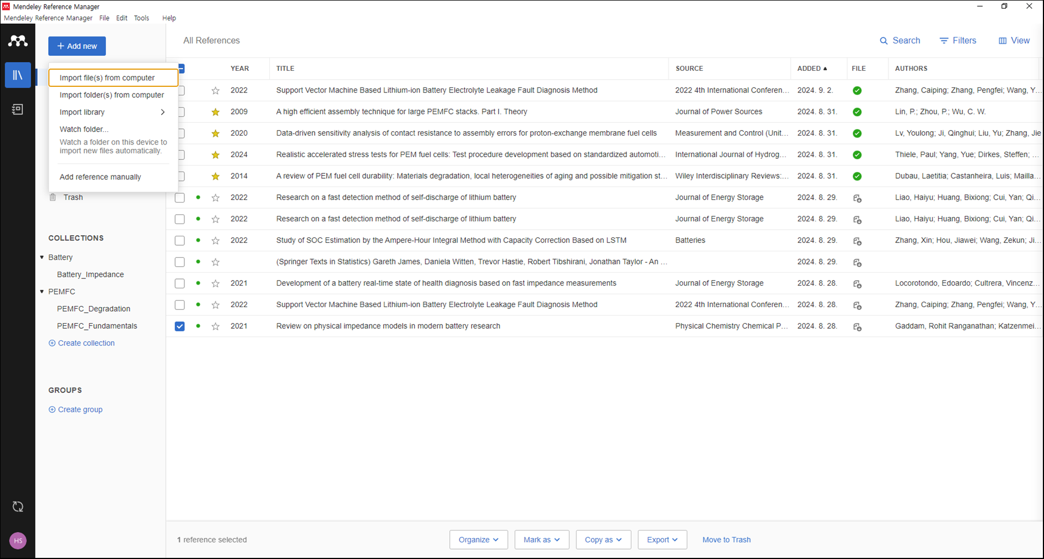Open the Notebook sidebar icon
Image resolution: width=1044 pixels, height=559 pixels.
(18, 109)
